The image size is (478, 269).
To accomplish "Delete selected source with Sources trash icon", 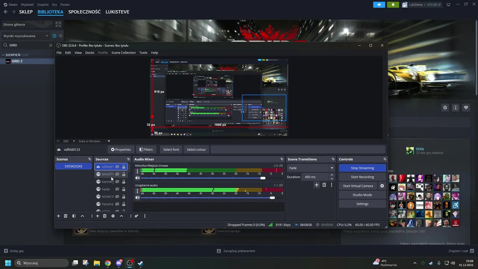I will (x=105, y=216).
